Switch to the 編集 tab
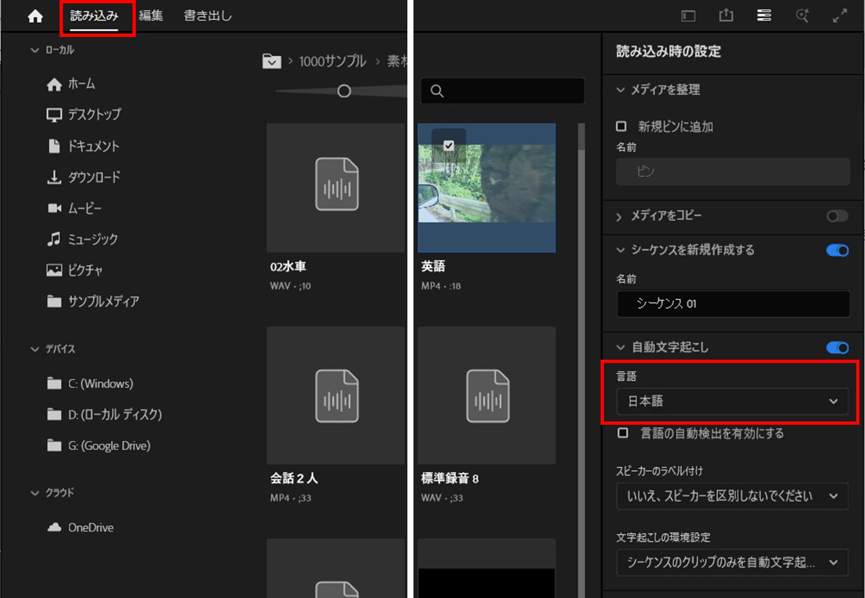This screenshot has width=865, height=598. pos(151,15)
